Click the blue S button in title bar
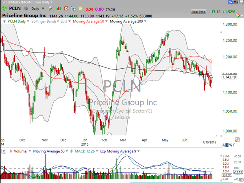The image size is (244, 183). coord(230,2)
